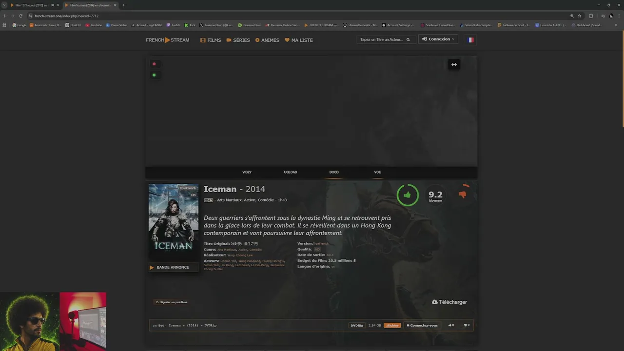Image resolution: width=624 pixels, height=351 pixels.
Task: Open the Chrome apps grid icon
Action: (4, 25)
